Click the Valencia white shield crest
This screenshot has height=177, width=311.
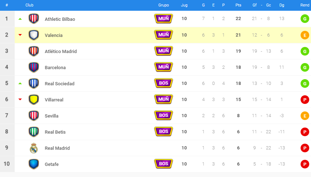[x=34, y=35]
